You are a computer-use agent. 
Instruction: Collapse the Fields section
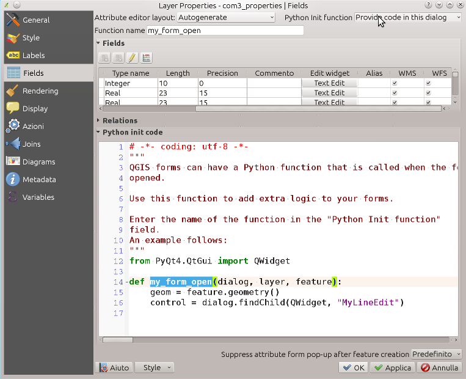98,43
